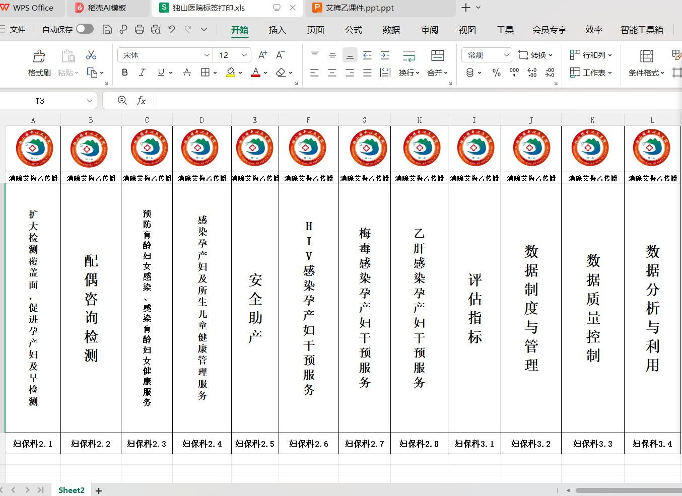Viewport: 682px width, 496px height.
Task: Apply strikethrough formatting
Action: [x=186, y=73]
